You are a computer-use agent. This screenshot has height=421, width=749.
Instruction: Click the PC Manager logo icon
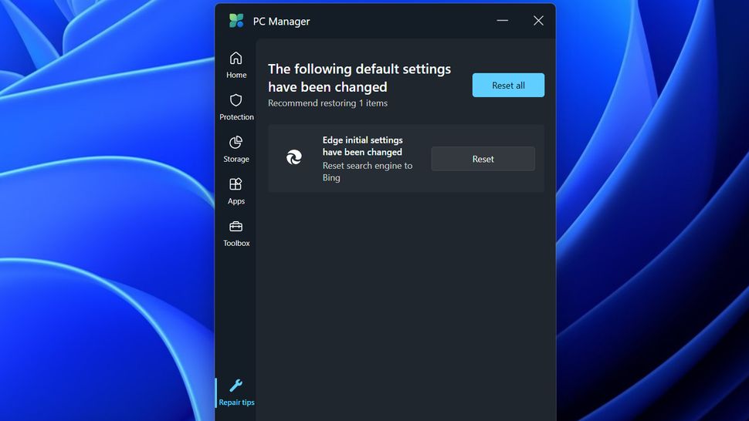pyautogui.click(x=236, y=21)
